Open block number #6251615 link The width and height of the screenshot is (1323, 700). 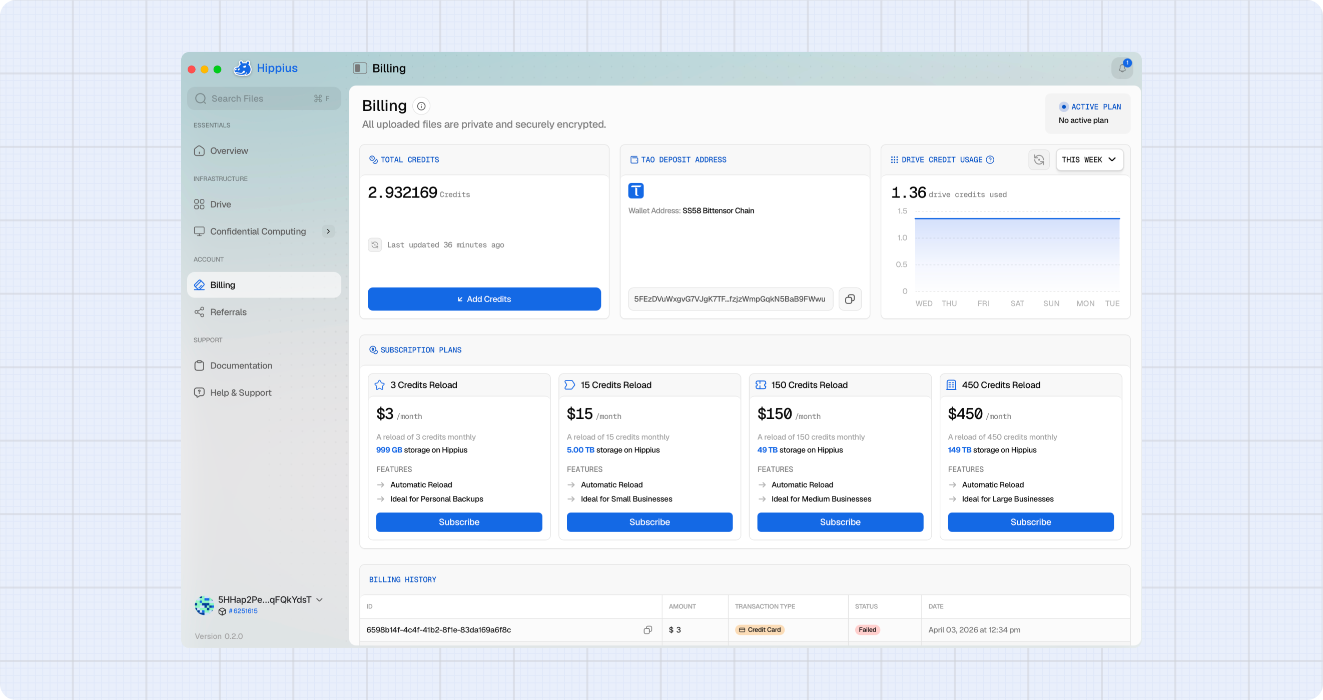(242, 611)
